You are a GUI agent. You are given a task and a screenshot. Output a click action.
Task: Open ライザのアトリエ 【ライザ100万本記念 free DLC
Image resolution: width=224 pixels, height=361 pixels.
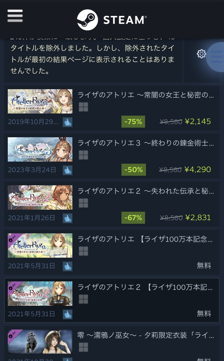pyautogui.click(x=112, y=252)
